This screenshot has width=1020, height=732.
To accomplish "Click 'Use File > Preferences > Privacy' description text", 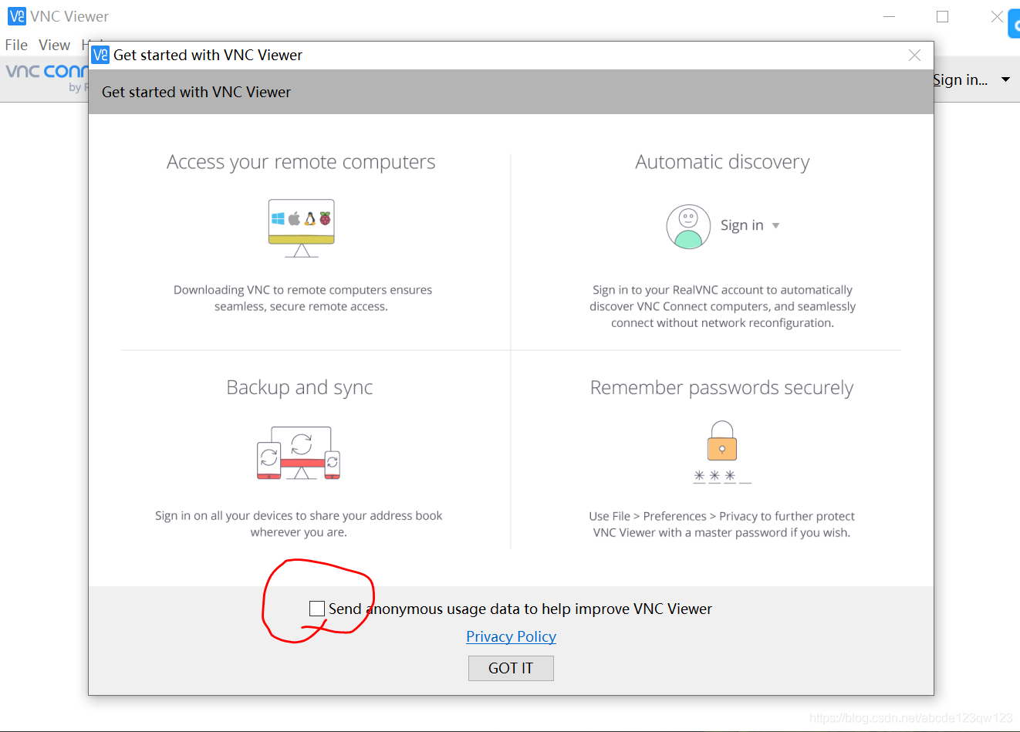I will (x=722, y=525).
